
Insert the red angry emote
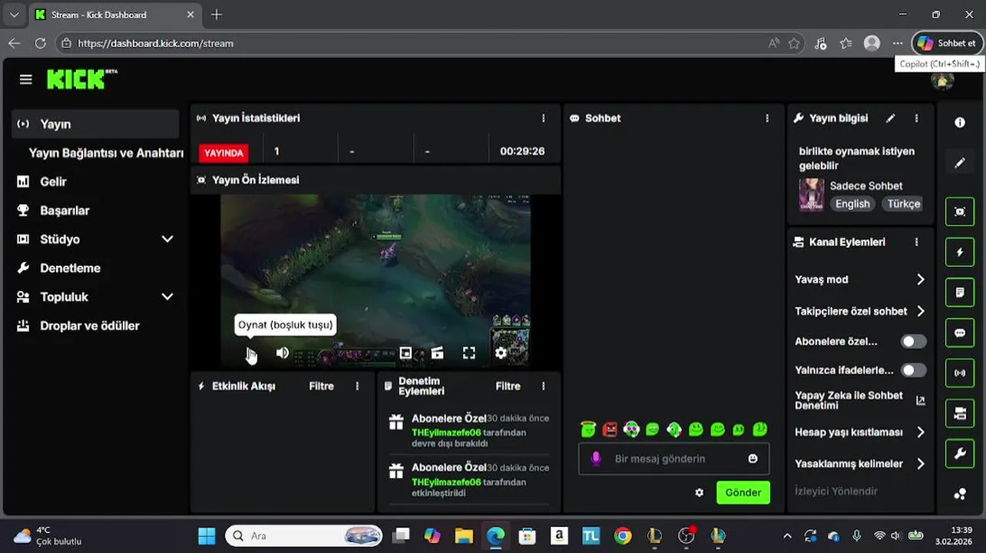(x=610, y=429)
